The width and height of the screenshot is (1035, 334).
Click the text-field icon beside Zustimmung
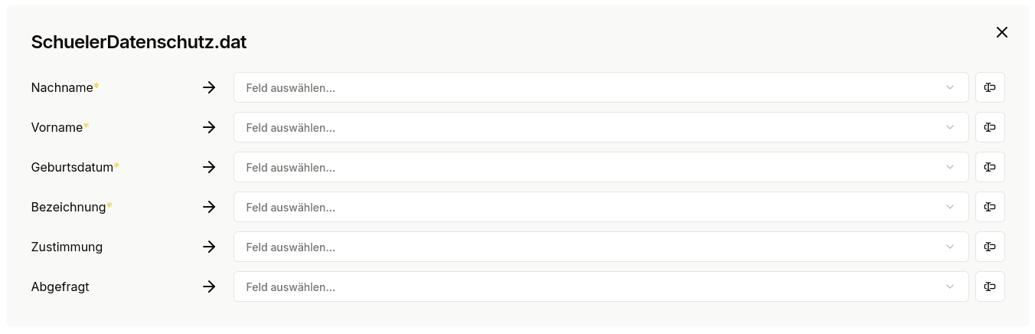pos(990,247)
